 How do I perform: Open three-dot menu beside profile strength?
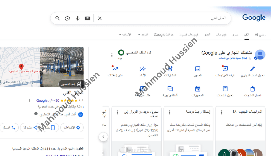coord(112,55)
